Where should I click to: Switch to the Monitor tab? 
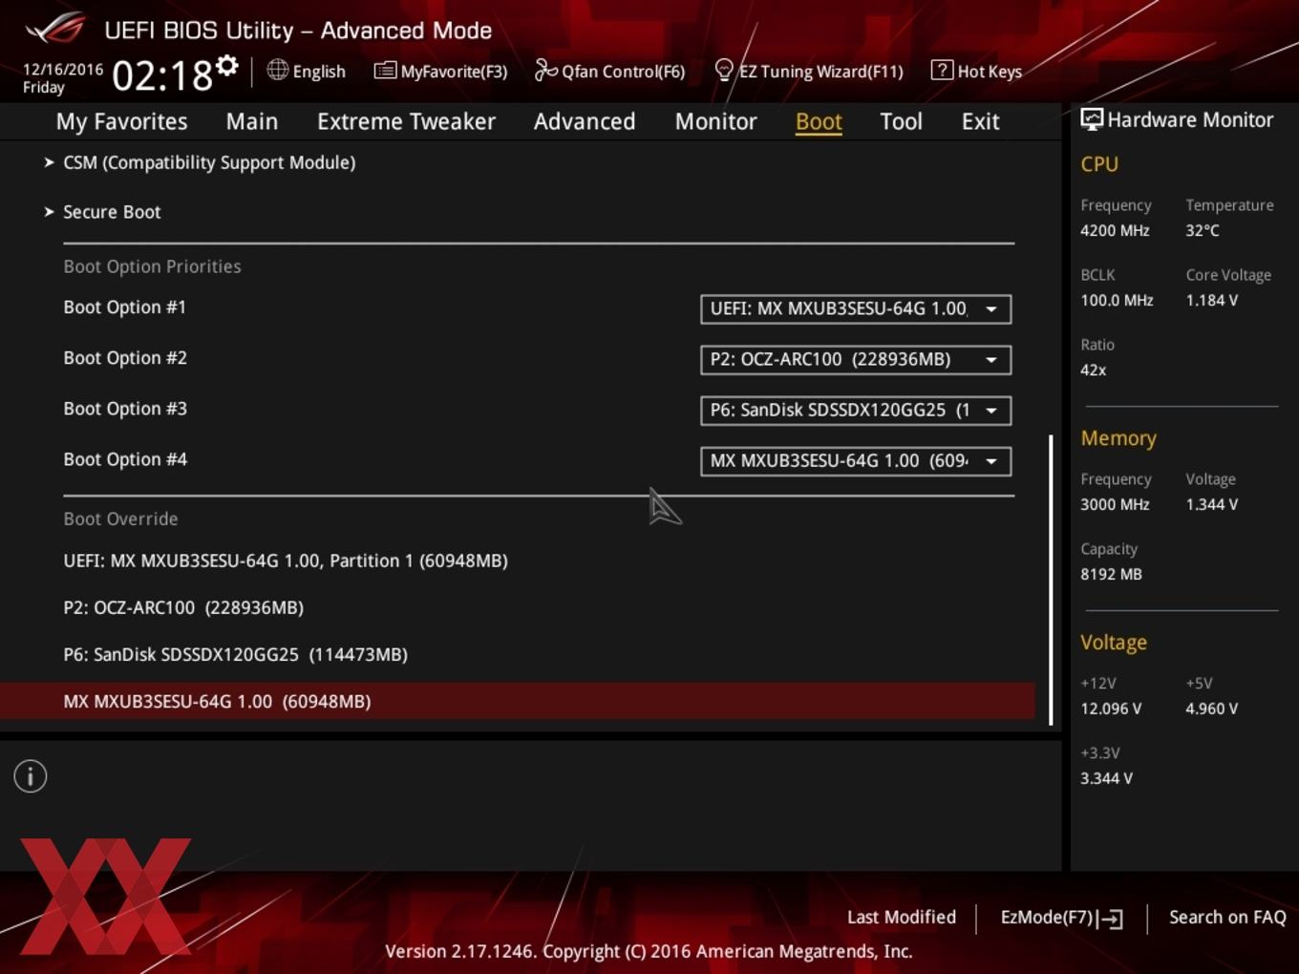pos(715,121)
